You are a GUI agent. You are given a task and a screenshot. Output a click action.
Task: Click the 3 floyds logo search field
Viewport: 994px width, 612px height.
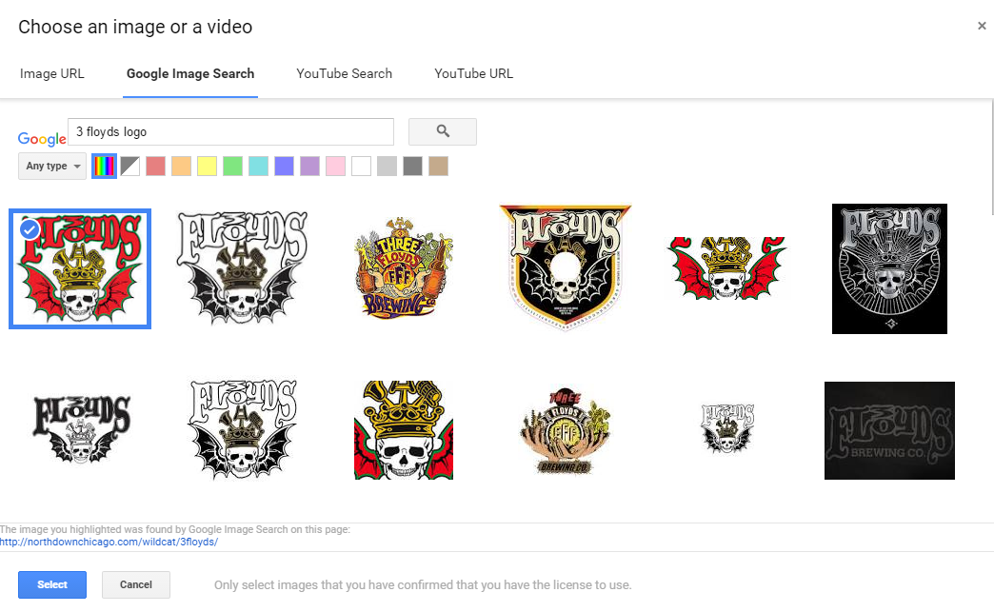[x=230, y=131]
